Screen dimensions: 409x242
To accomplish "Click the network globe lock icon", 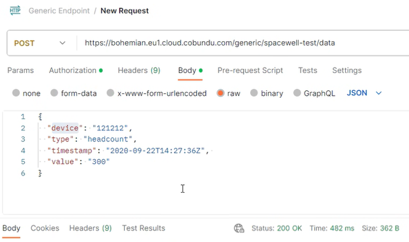I will pos(239,228).
